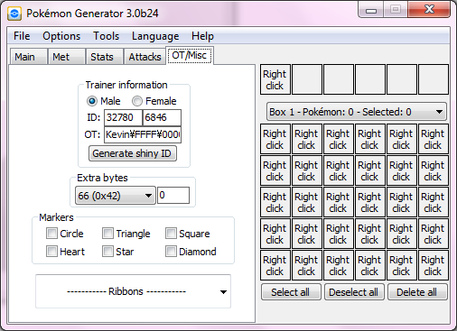This screenshot has width=457, height=331.
Task: Switch to the Met tab
Action: (x=66, y=57)
